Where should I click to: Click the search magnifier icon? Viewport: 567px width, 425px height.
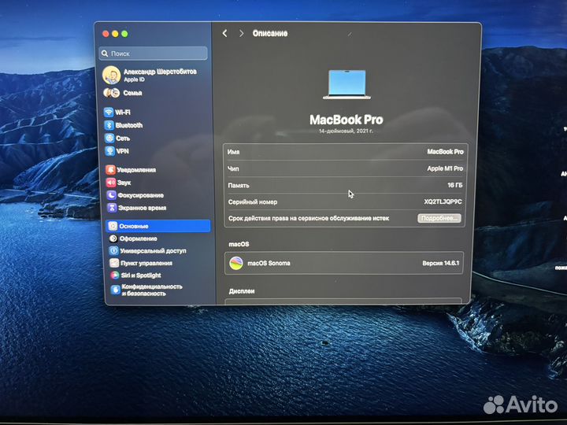105,54
